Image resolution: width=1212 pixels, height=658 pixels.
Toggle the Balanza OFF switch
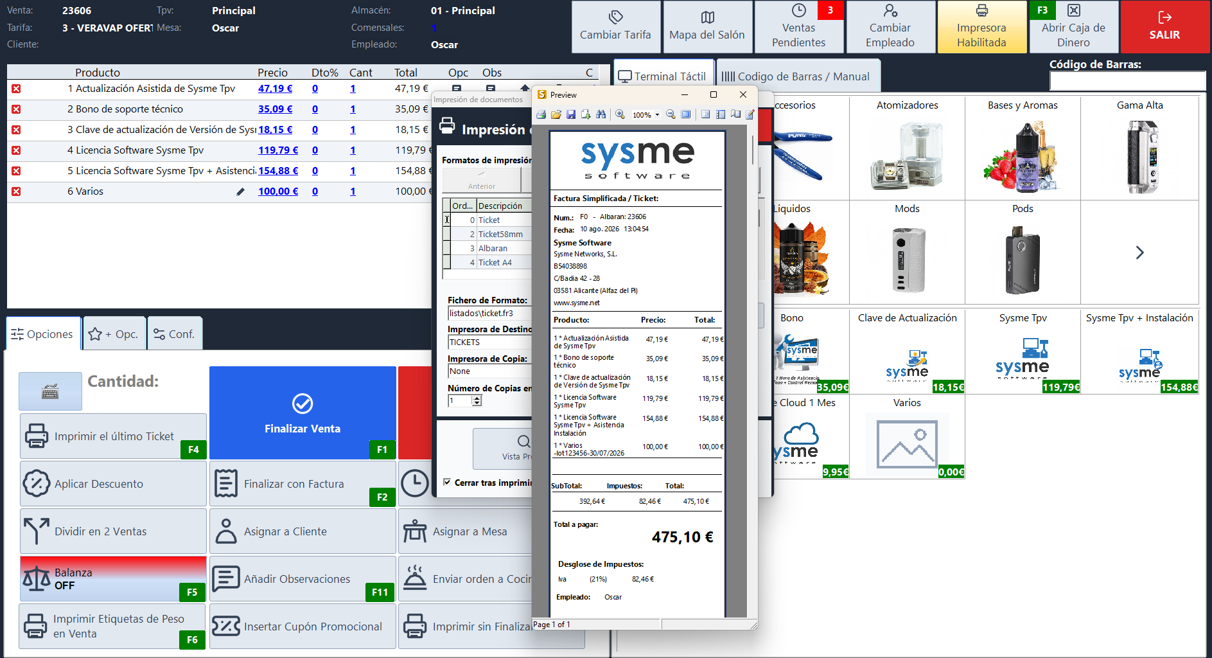113,579
